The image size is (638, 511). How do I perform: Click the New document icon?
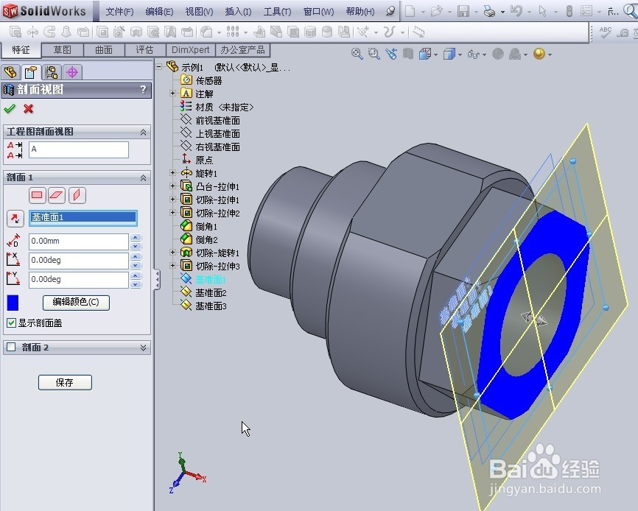(410, 11)
